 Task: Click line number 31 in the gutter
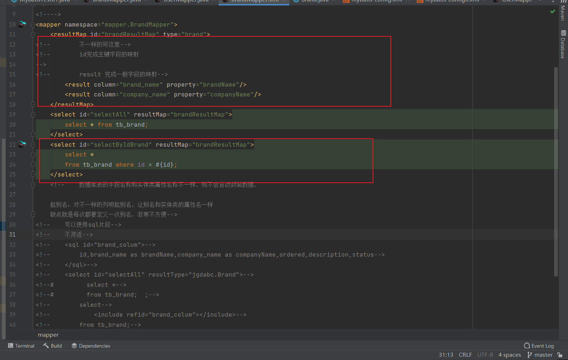click(x=12, y=235)
